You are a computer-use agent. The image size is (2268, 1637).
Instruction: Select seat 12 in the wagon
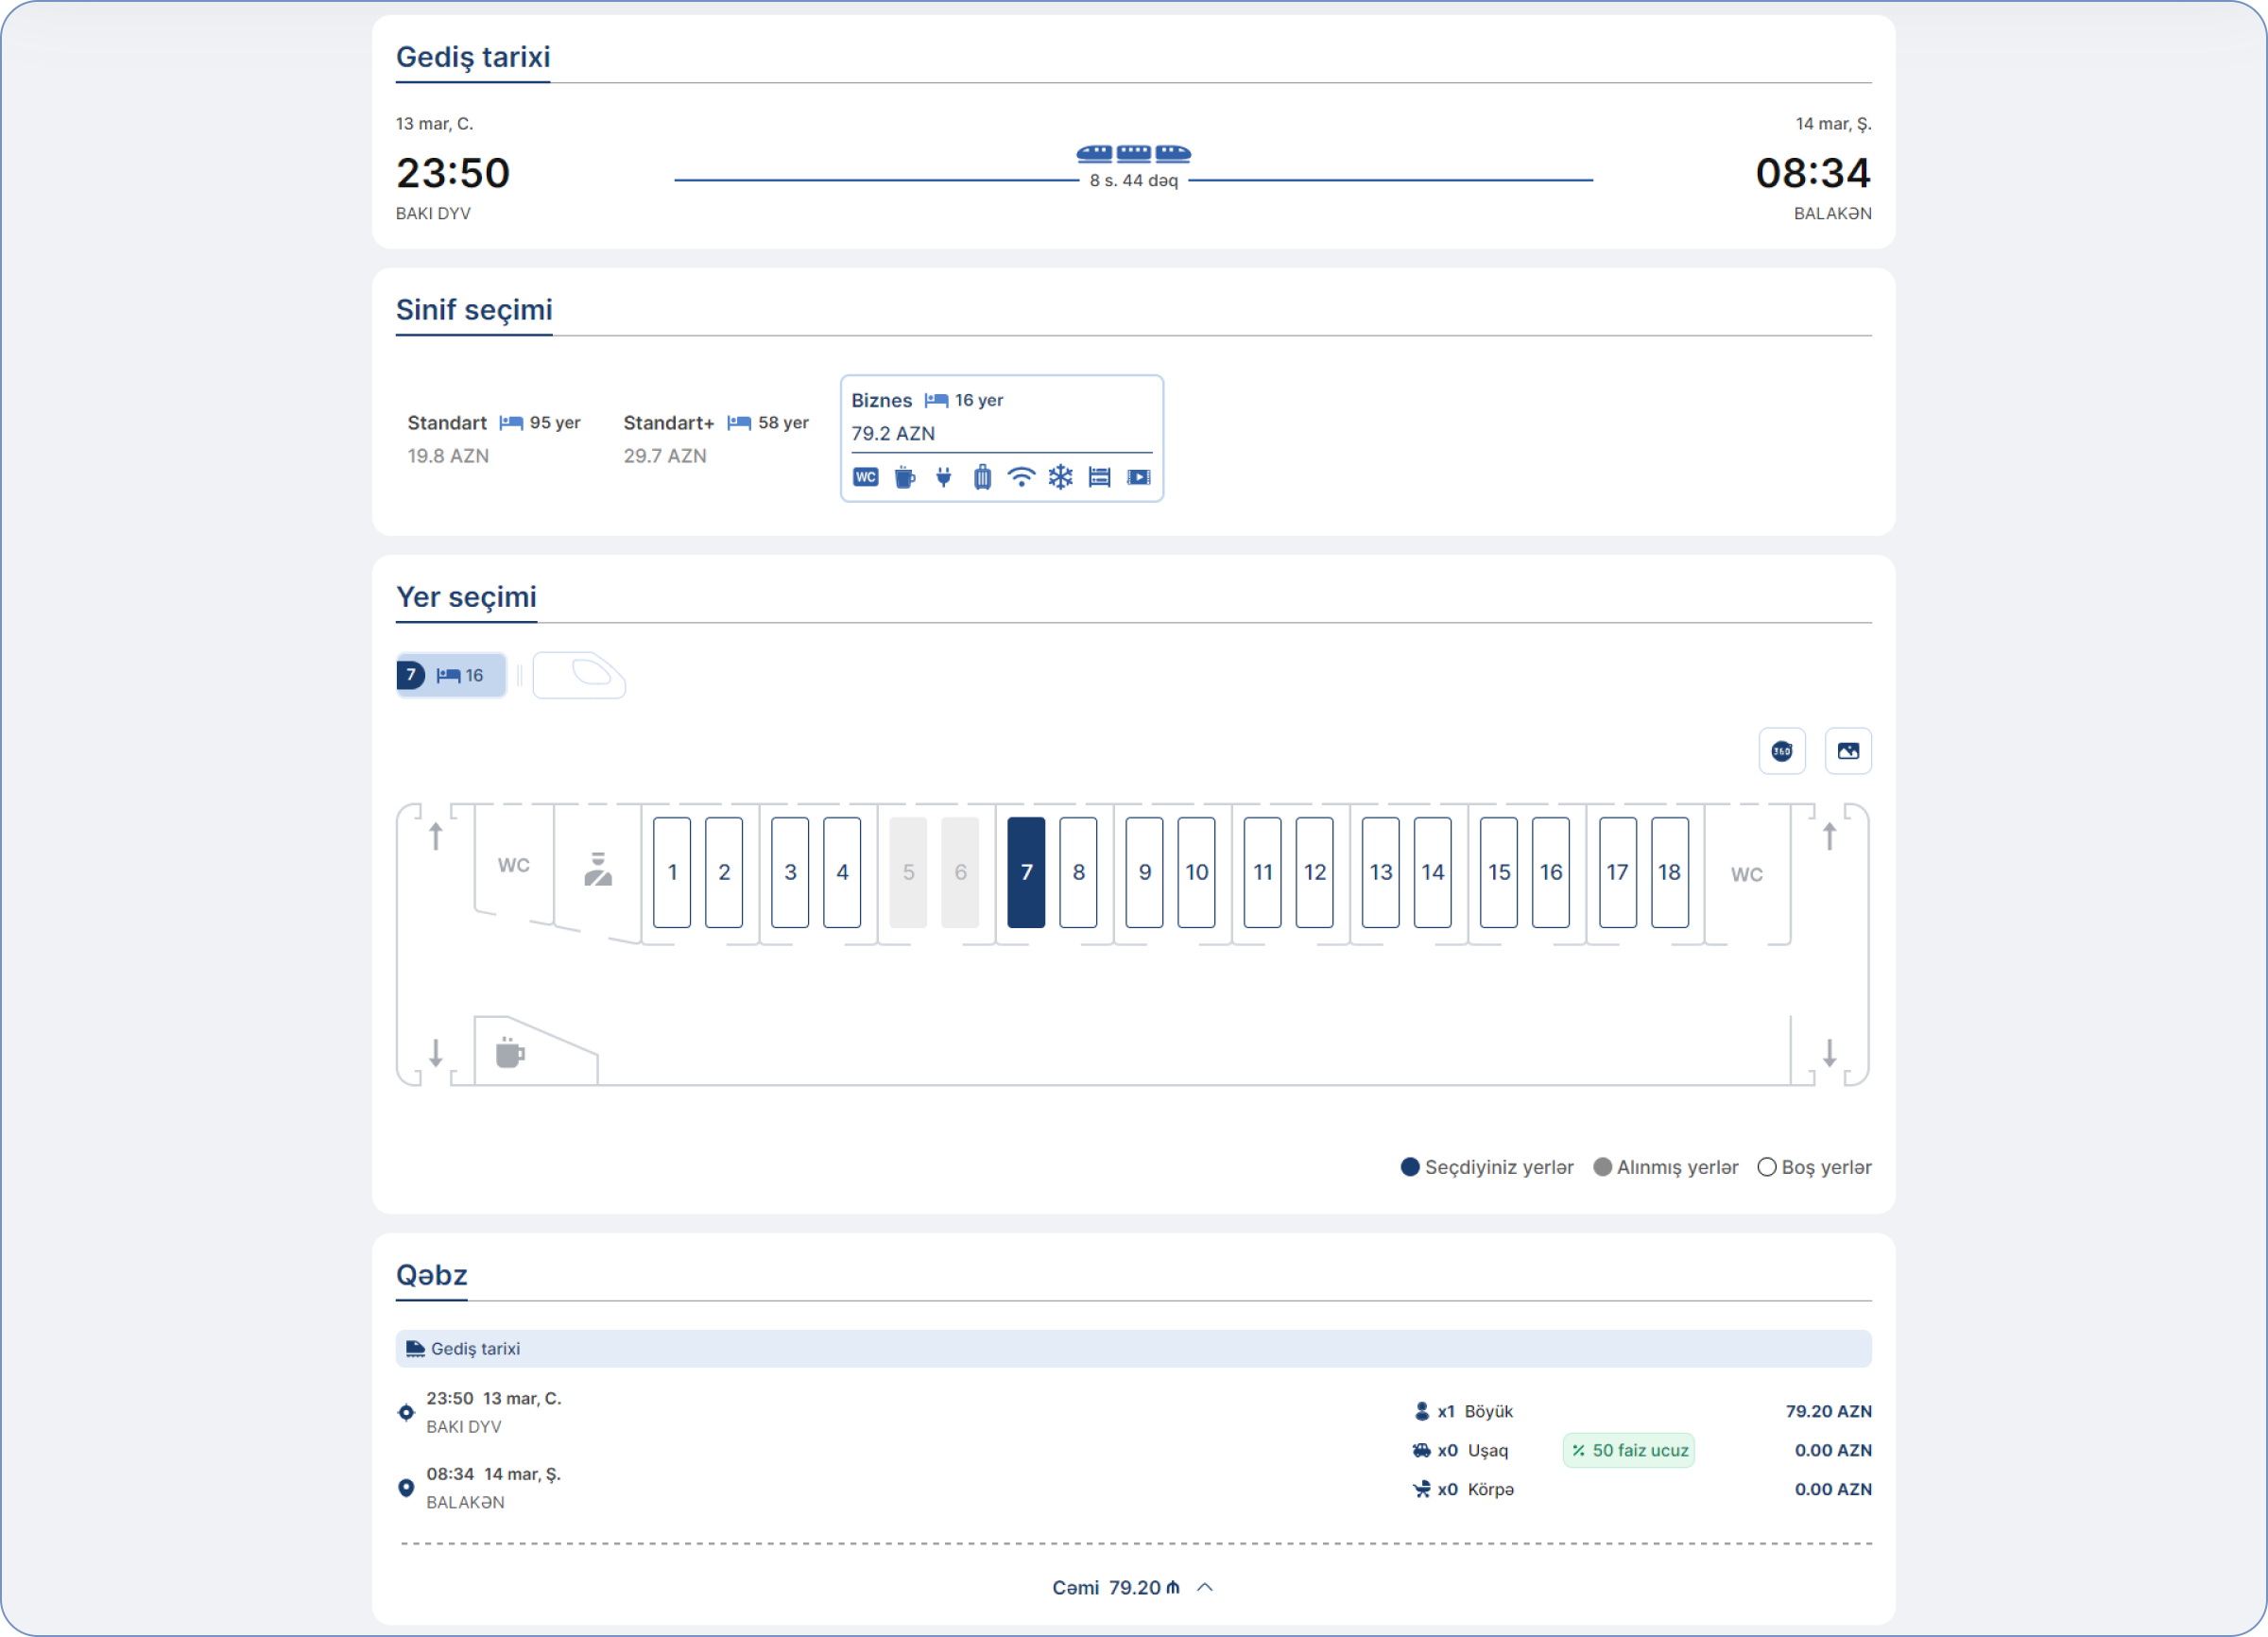point(1314,872)
